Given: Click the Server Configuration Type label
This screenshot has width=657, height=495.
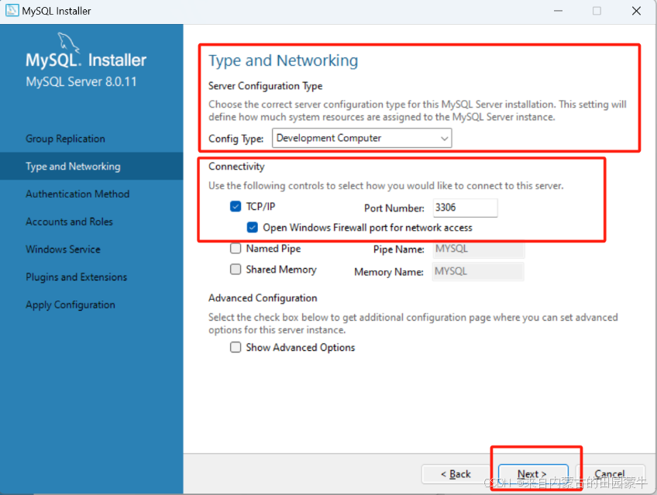Looking at the screenshot, I should click(266, 86).
